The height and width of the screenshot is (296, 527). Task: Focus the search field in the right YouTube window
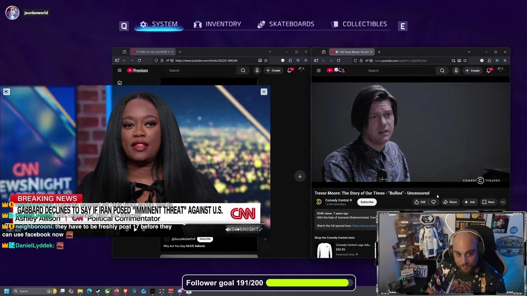click(401, 70)
